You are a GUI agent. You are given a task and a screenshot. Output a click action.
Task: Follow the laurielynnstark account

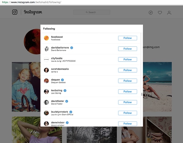coord(127,113)
